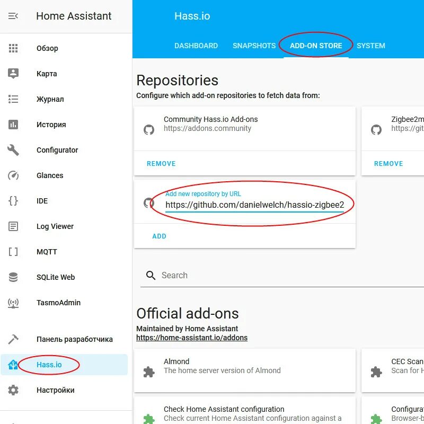
Task: Focus the Add new repository URL field
Action: 254,205
